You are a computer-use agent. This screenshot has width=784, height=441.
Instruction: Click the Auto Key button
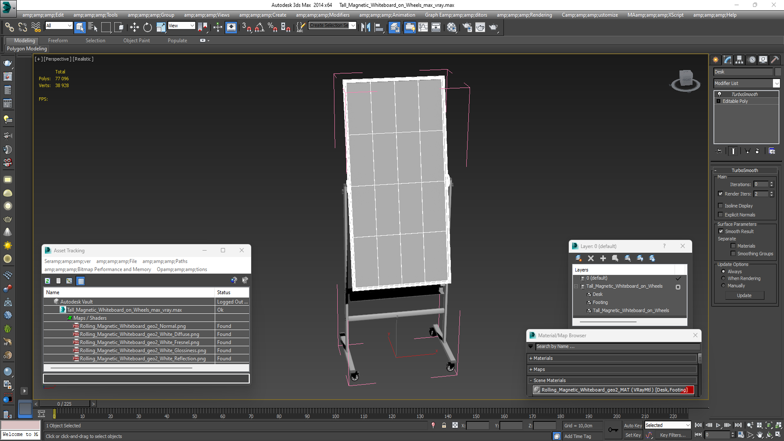click(x=633, y=425)
